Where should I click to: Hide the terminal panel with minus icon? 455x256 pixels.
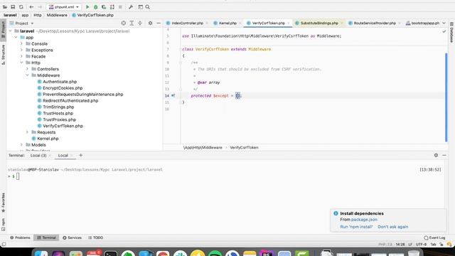[444, 155]
